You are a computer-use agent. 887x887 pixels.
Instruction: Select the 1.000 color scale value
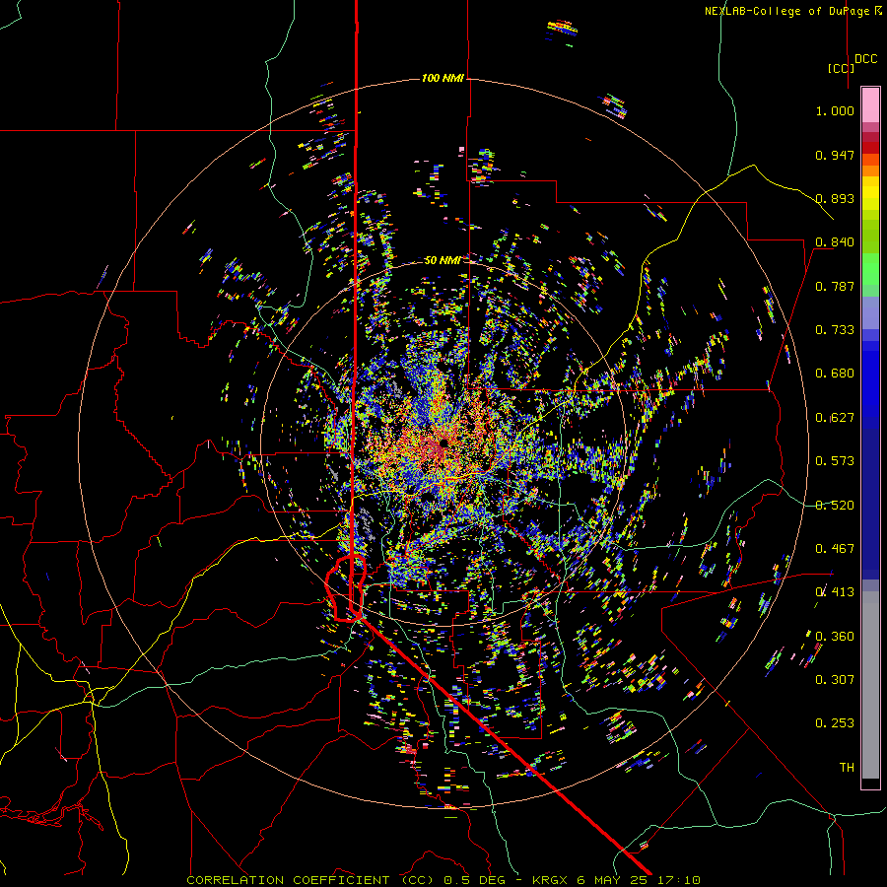835,110
